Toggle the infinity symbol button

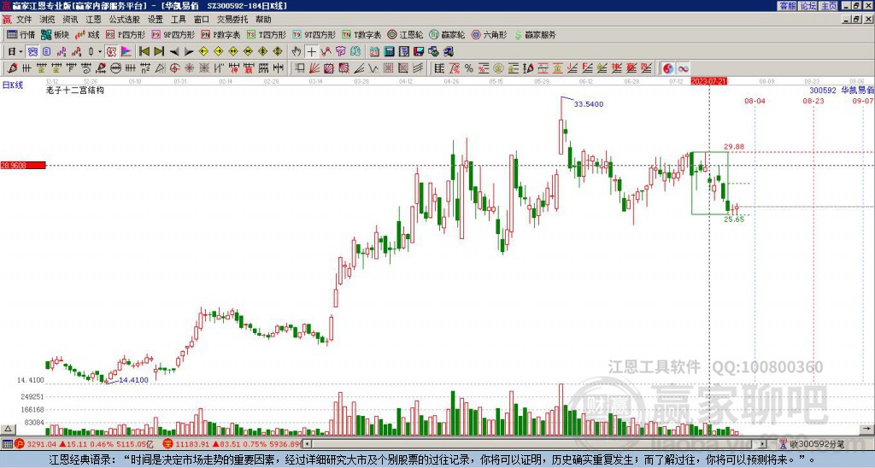click(683, 68)
